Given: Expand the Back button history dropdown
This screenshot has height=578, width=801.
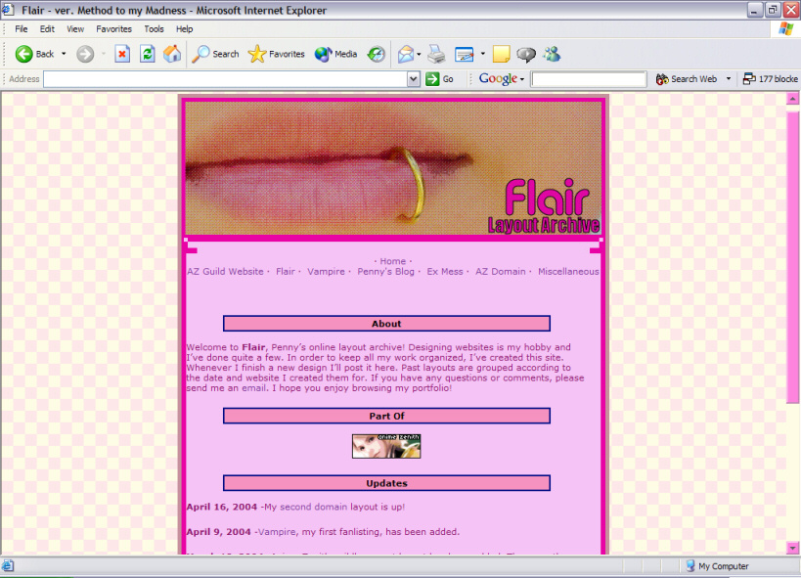Looking at the screenshot, I should click(x=65, y=54).
